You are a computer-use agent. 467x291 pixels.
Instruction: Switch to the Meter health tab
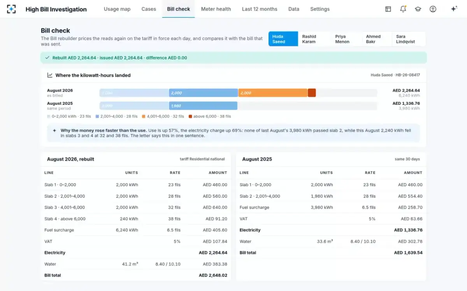click(x=216, y=9)
